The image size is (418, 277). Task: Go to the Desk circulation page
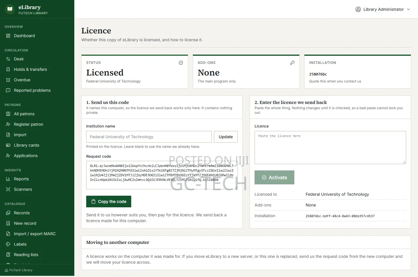[x=37, y=59]
